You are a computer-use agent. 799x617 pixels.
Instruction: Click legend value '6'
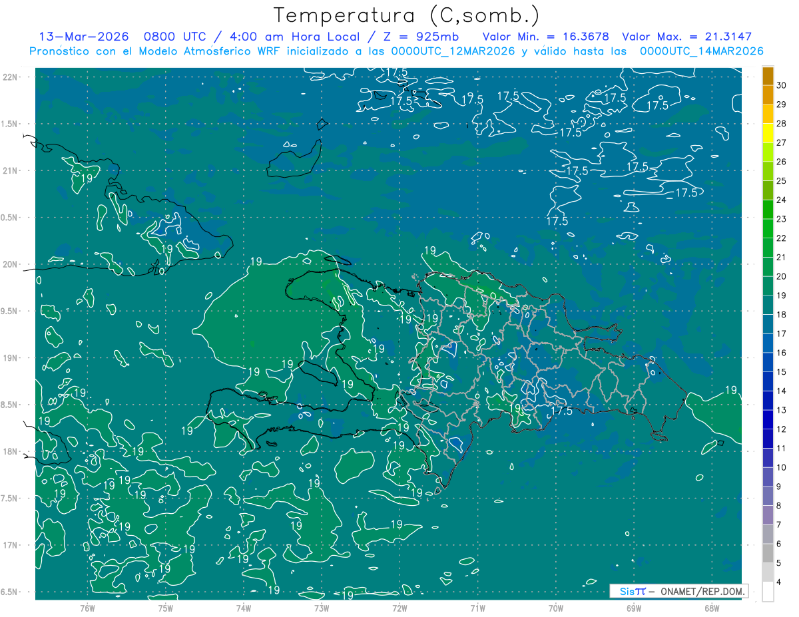pos(779,544)
